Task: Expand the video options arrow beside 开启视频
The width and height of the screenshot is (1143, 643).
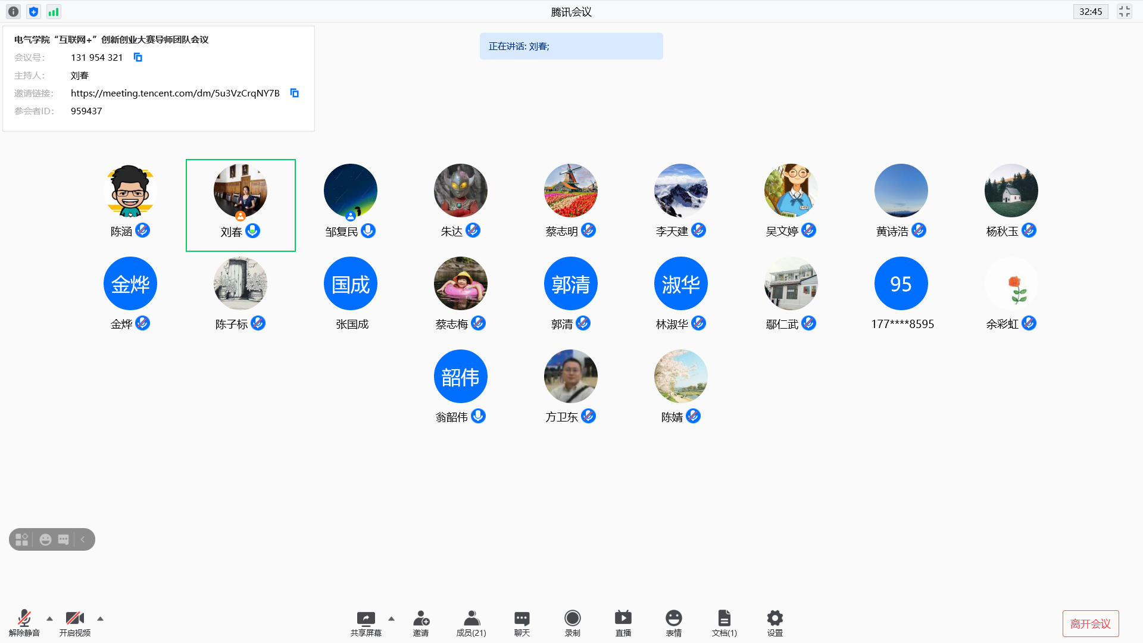Action: coord(100,619)
